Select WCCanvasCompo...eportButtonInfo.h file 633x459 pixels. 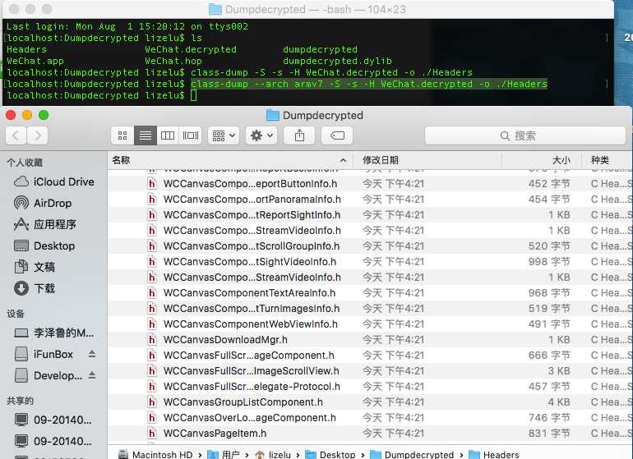[370, 184]
